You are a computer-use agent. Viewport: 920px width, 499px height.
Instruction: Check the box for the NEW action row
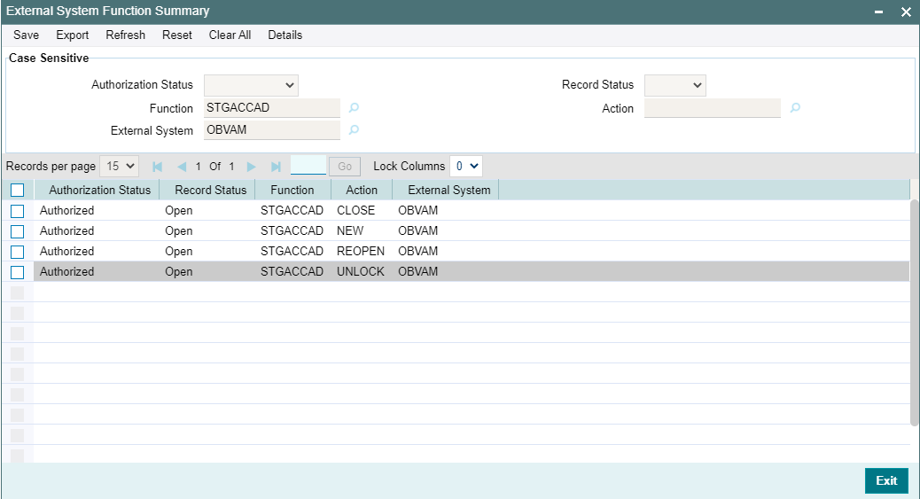pos(18,231)
